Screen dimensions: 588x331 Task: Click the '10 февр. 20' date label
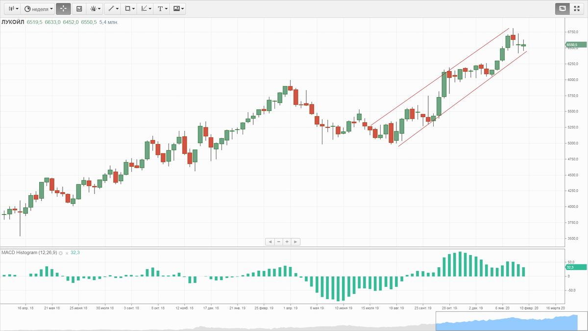click(x=530, y=308)
